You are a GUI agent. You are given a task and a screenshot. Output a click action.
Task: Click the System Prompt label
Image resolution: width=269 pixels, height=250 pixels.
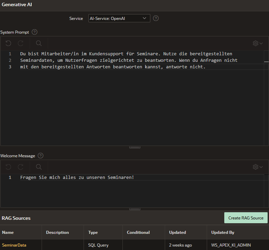pos(14,32)
